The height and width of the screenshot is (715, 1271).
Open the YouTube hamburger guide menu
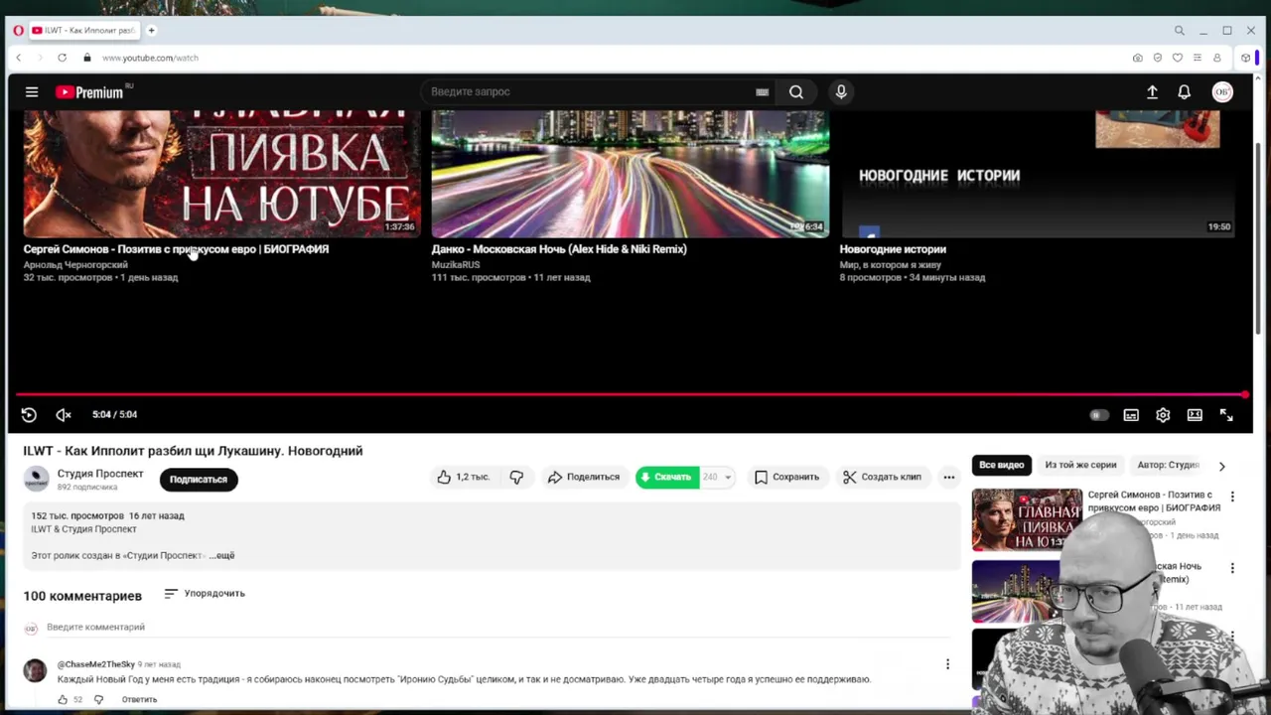32,92
